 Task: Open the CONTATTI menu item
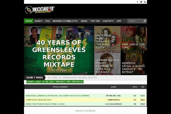pos(108,21)
